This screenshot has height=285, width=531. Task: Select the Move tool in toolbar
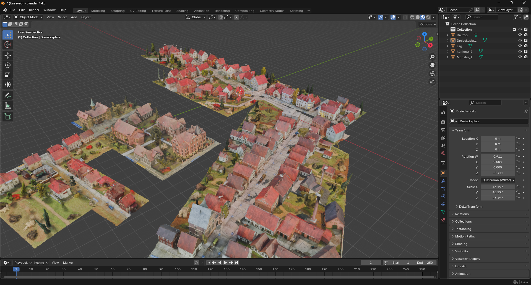click(x=8, y=56)
